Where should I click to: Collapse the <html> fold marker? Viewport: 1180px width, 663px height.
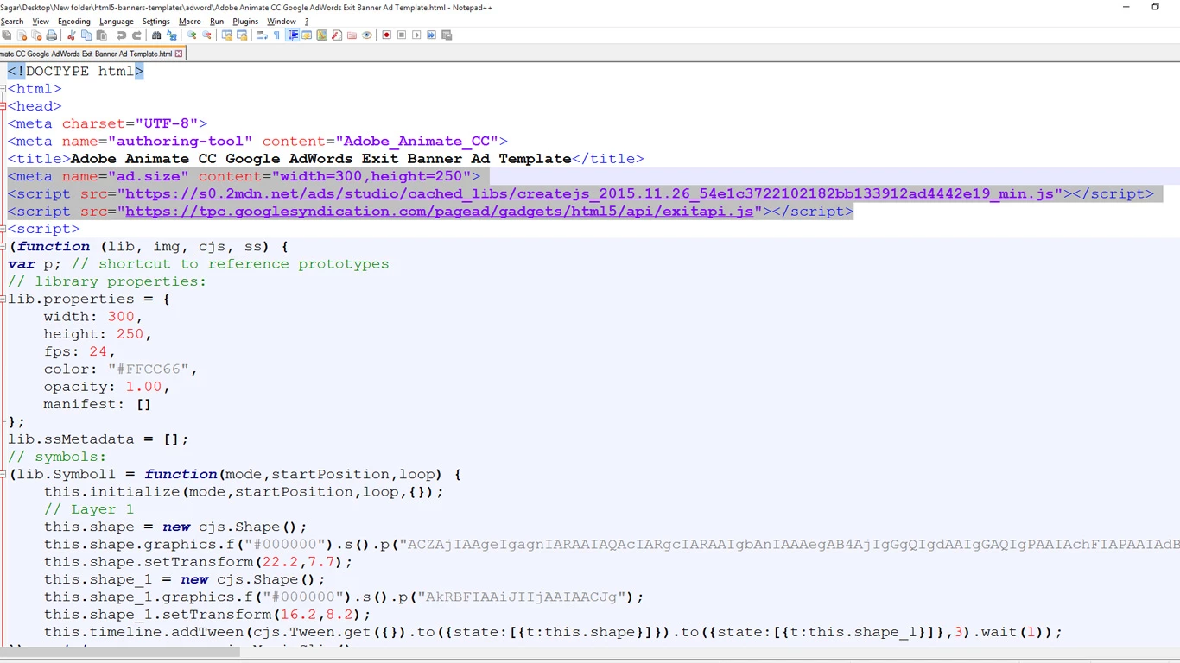[3, 89]
